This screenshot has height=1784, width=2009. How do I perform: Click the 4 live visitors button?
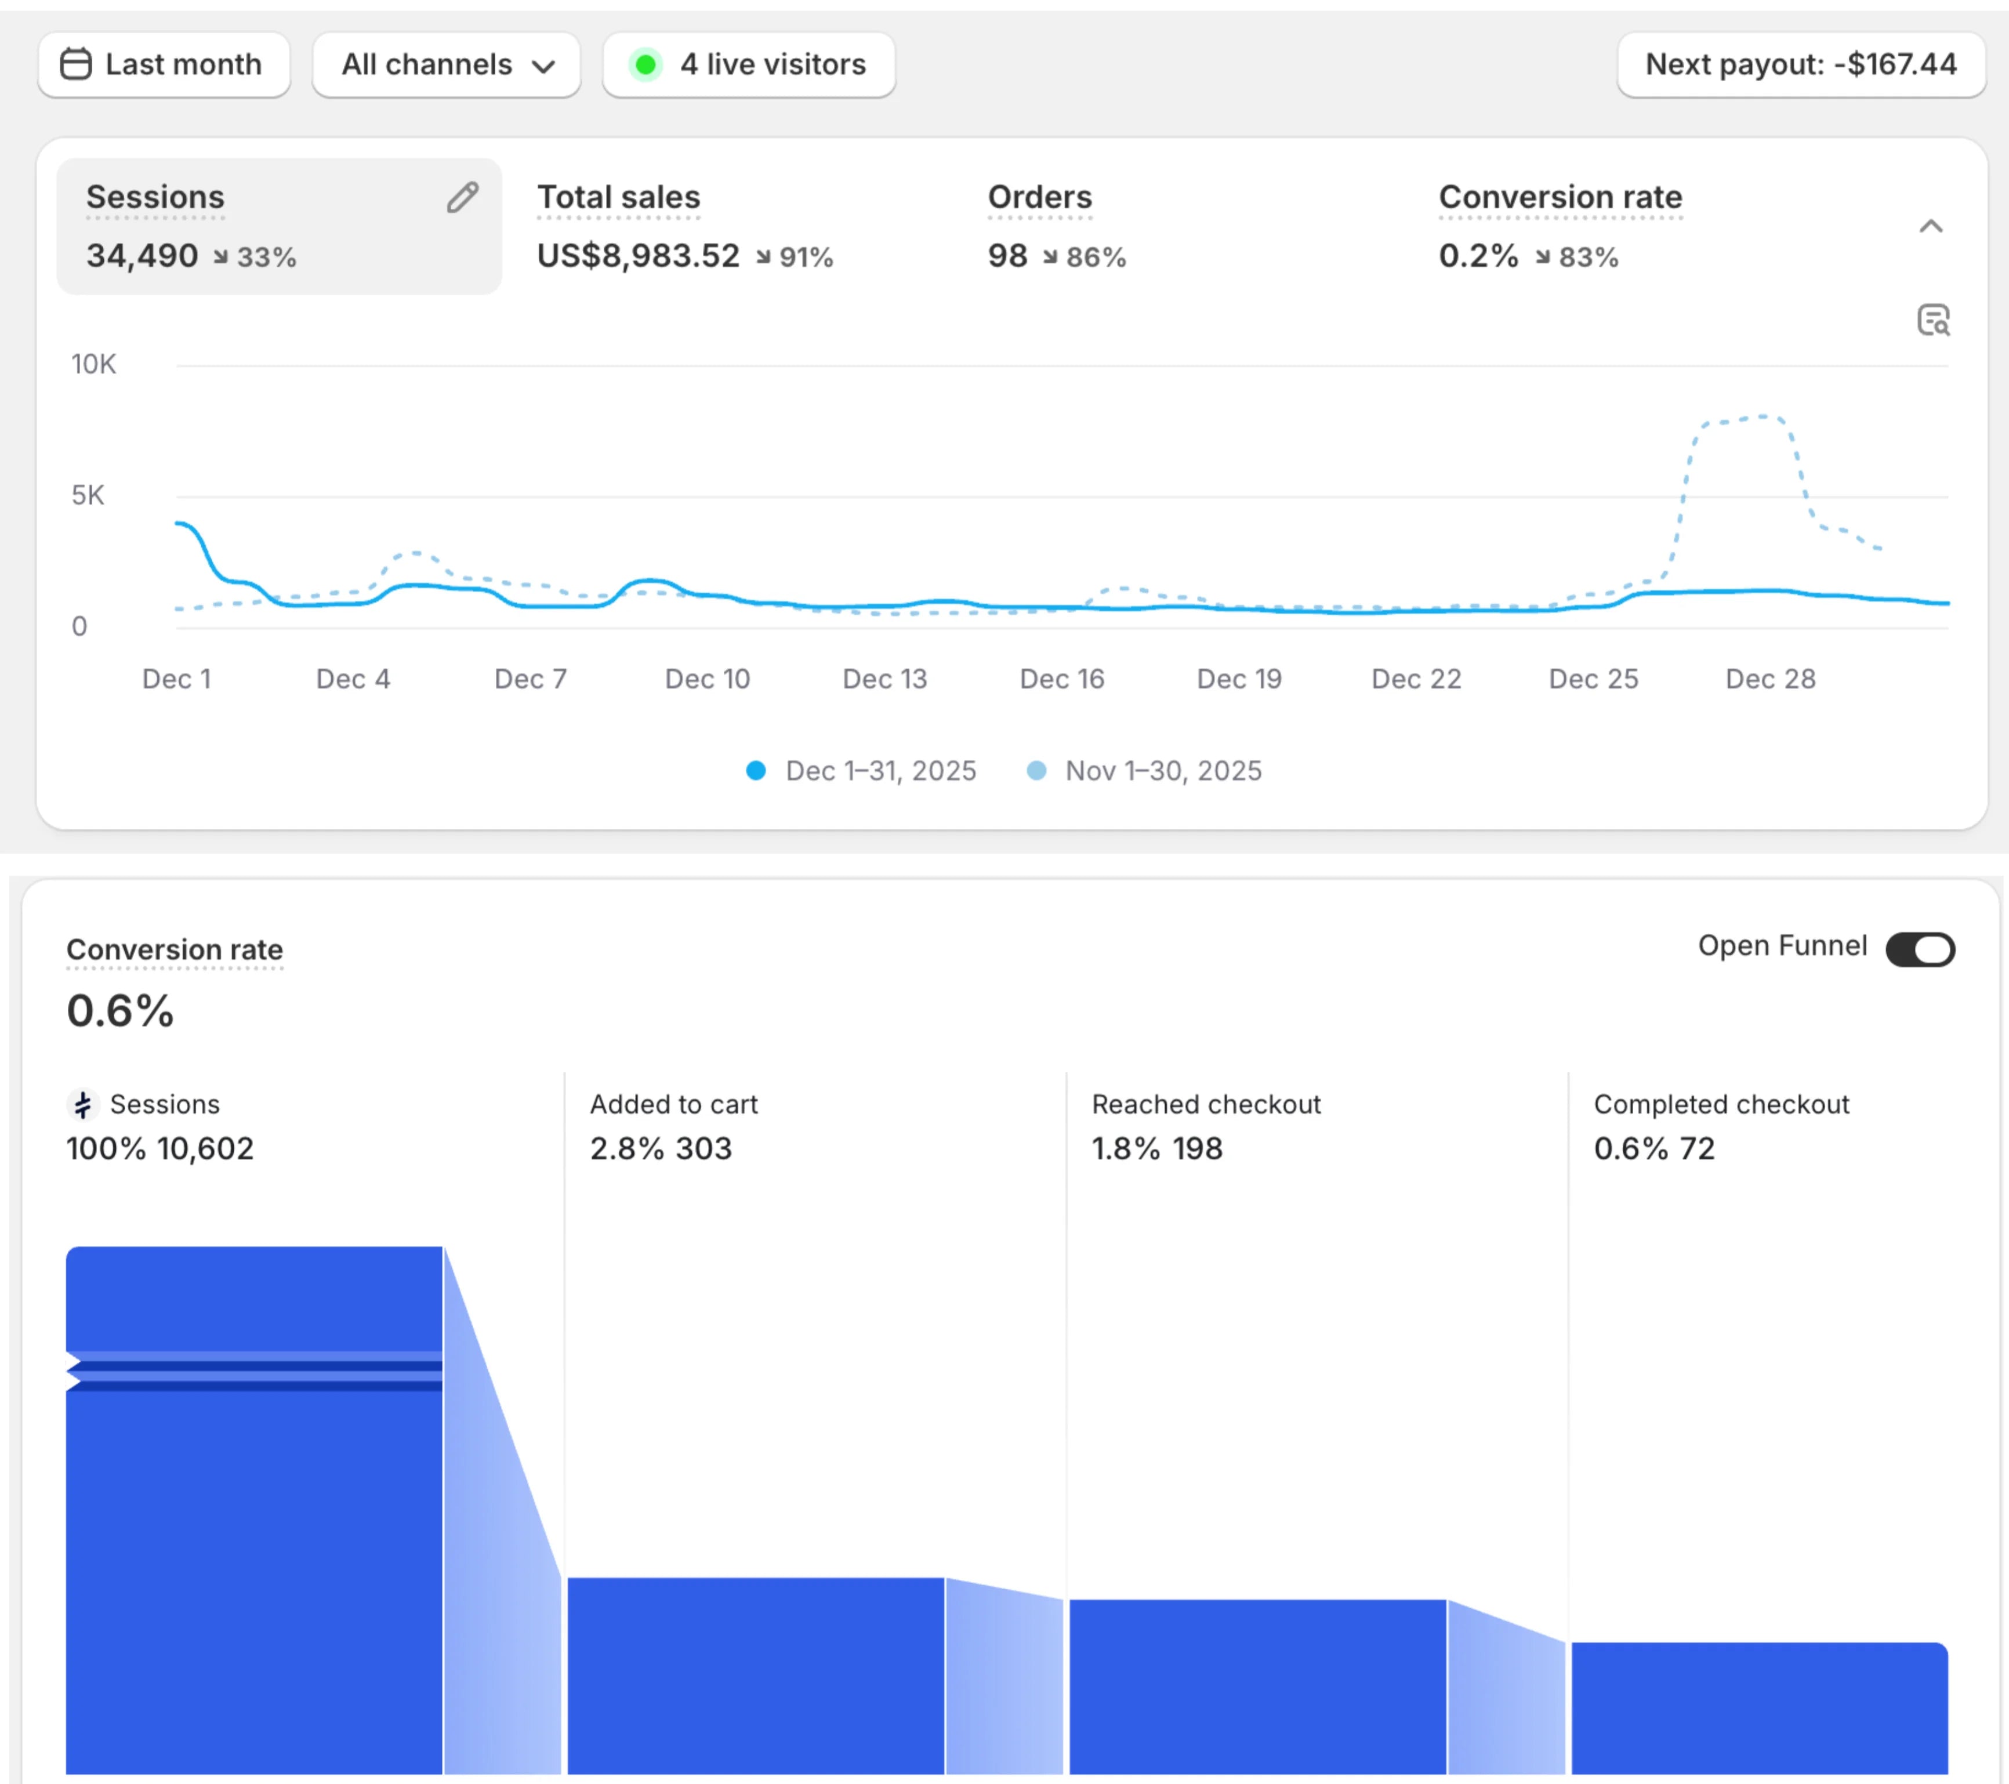[749, 65]
